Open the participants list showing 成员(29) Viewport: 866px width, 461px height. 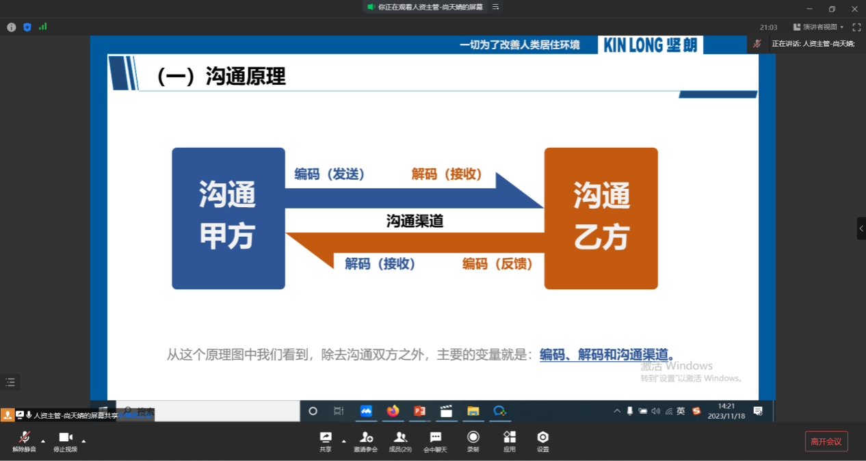tap(400, 440)
